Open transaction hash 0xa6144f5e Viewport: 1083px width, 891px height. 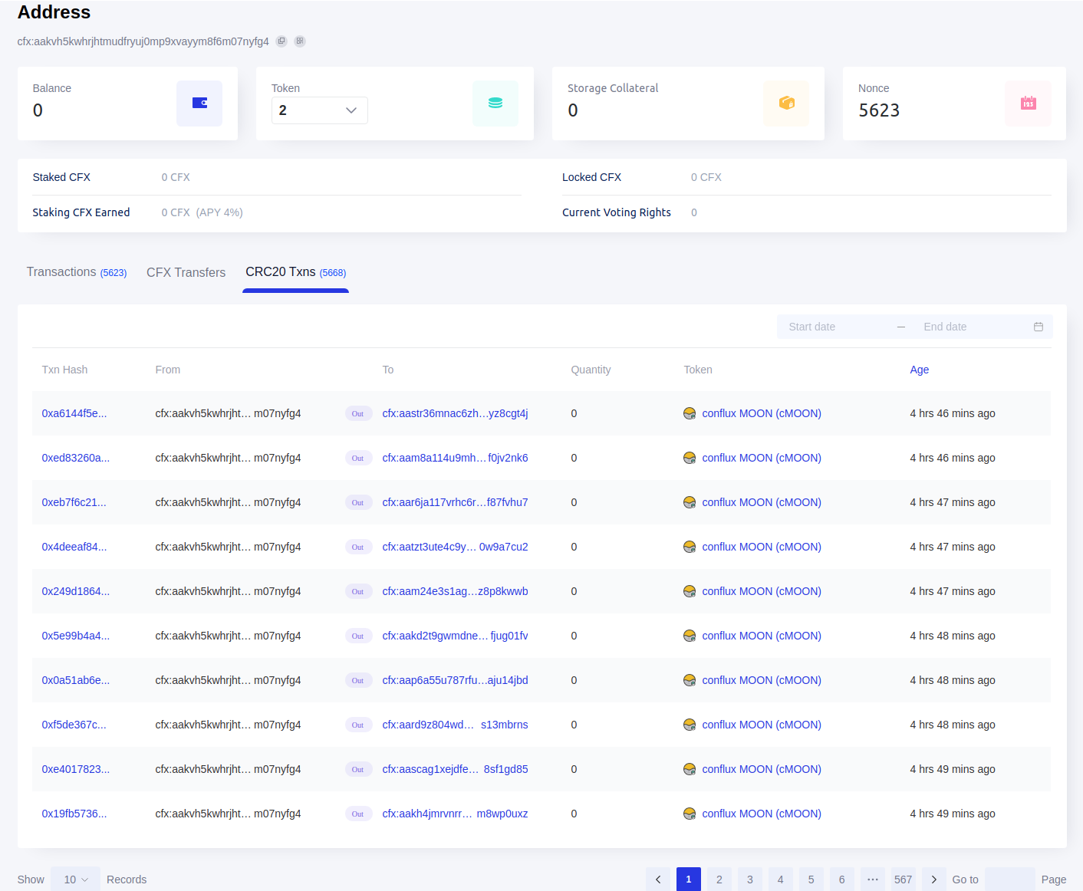coord(74,413)
